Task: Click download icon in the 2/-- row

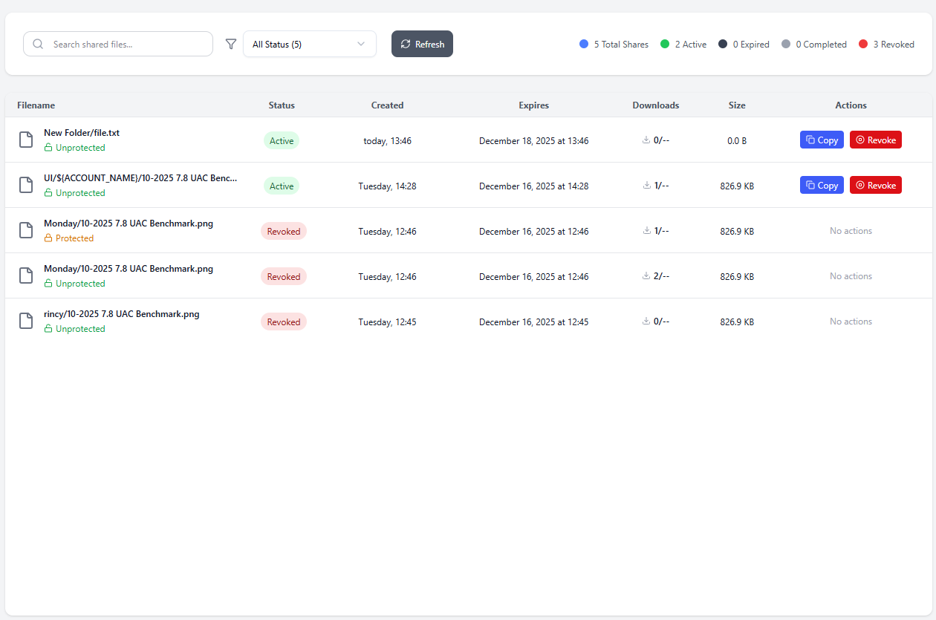Action: coord(646,276)
